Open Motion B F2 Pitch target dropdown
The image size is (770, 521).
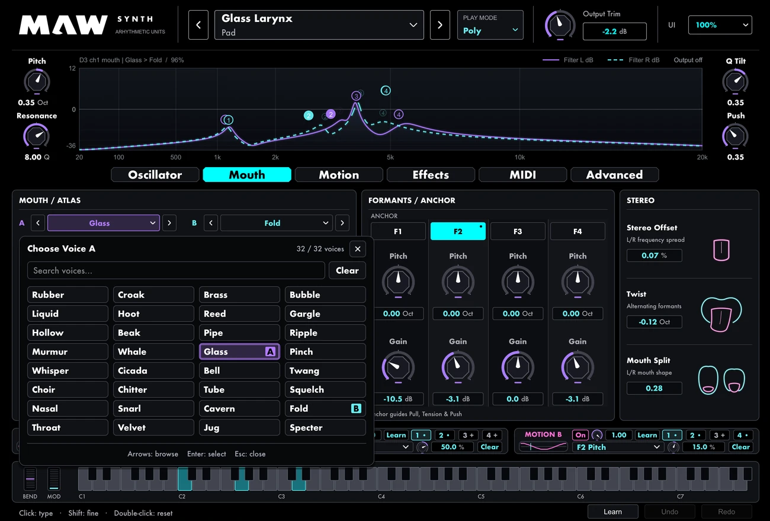coord(618,447)
